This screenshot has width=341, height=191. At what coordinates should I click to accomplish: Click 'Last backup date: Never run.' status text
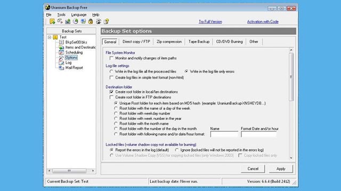(174, 181)
